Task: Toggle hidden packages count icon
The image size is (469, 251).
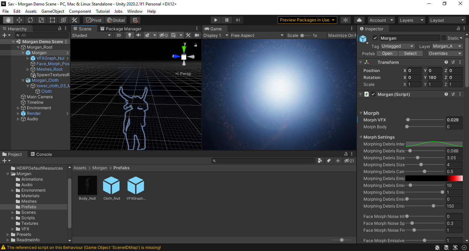Action: [x=349, y=161]
